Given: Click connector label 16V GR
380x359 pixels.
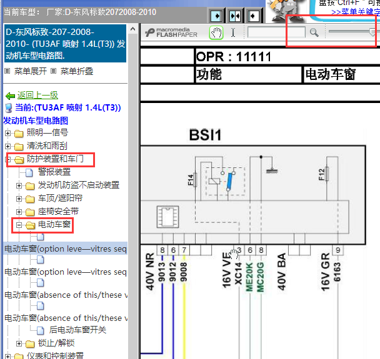Looking at the screenshot, I should (326, 272).
